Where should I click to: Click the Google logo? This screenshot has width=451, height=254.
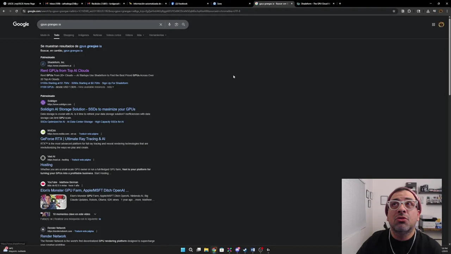[x=21, y=24]
